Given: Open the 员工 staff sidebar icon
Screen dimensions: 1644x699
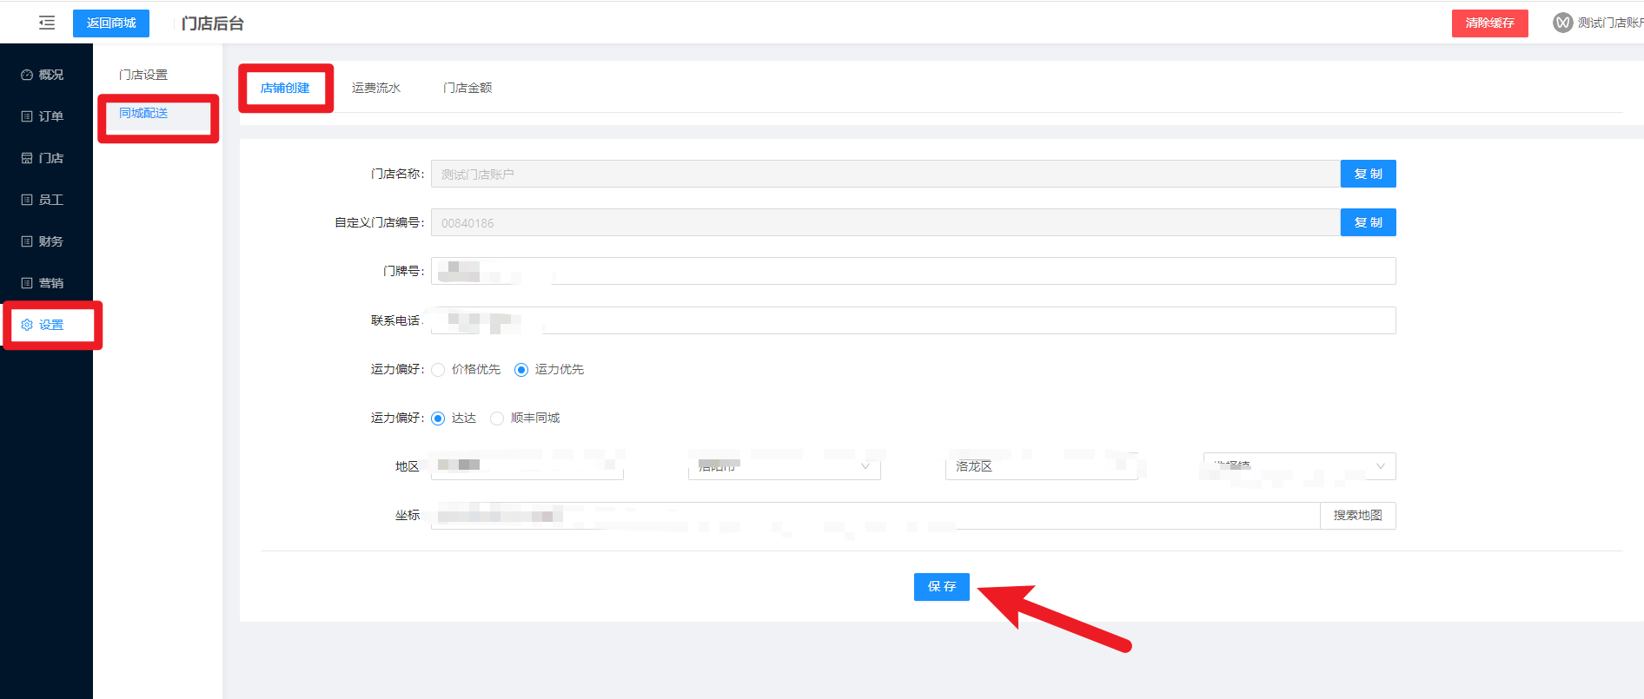Looking at the screenshot, I should tap(27, 200).
